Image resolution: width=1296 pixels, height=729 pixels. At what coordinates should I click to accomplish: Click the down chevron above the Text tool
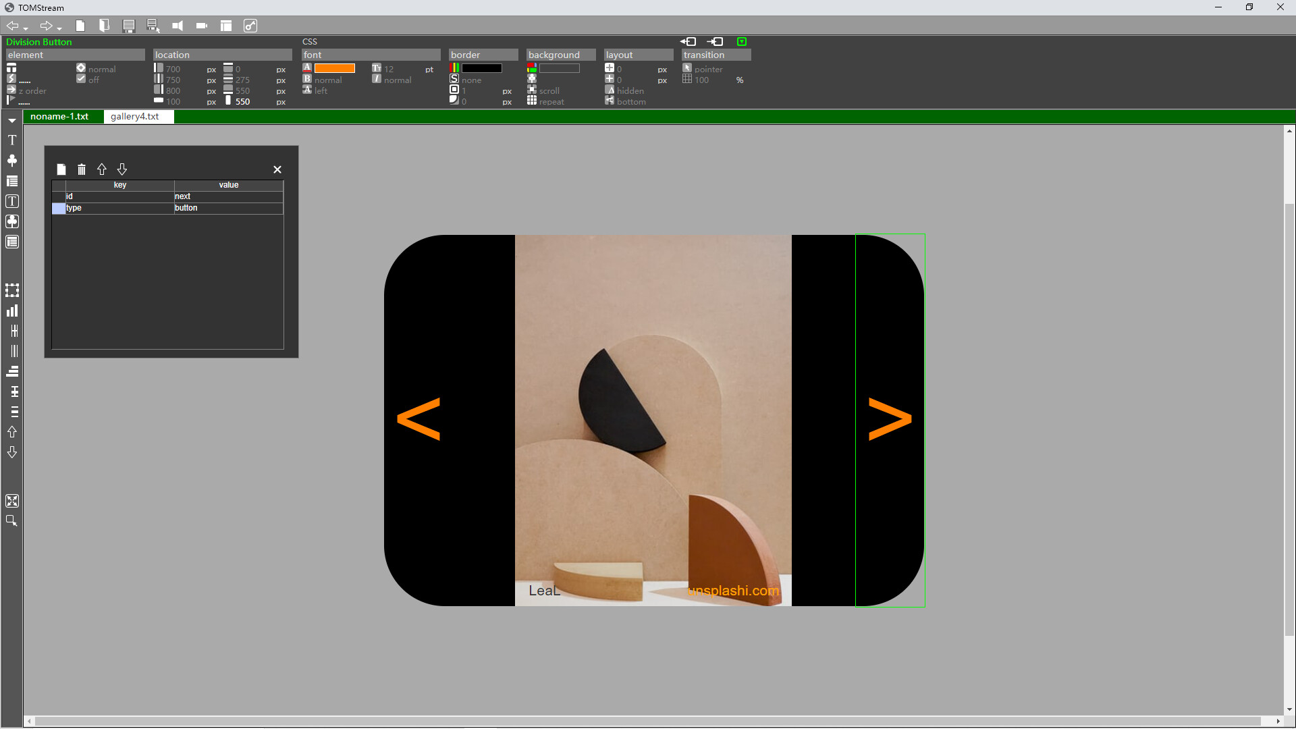coord(11,120)
